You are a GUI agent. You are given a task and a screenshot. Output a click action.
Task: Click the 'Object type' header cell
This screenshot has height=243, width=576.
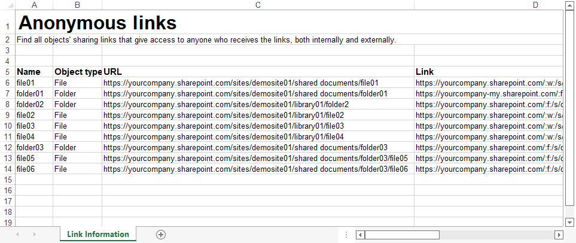(x=78, y=72)
